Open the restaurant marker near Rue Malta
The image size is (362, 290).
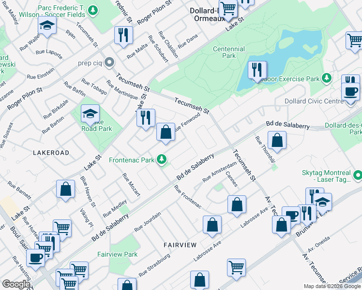point(123,37)
